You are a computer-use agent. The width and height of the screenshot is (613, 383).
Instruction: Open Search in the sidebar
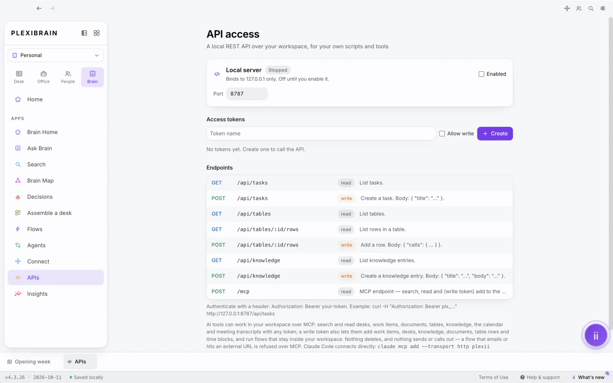[x=56, y=164]
